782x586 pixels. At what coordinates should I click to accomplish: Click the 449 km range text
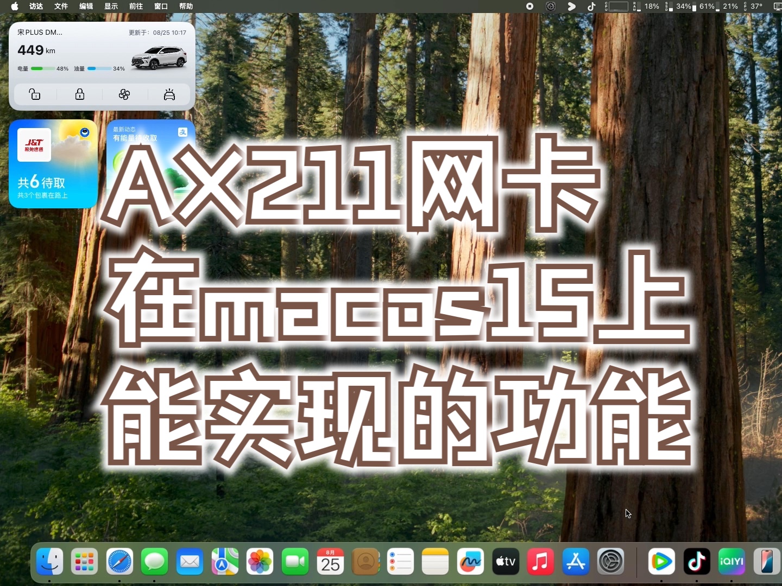tap(36, 50)
